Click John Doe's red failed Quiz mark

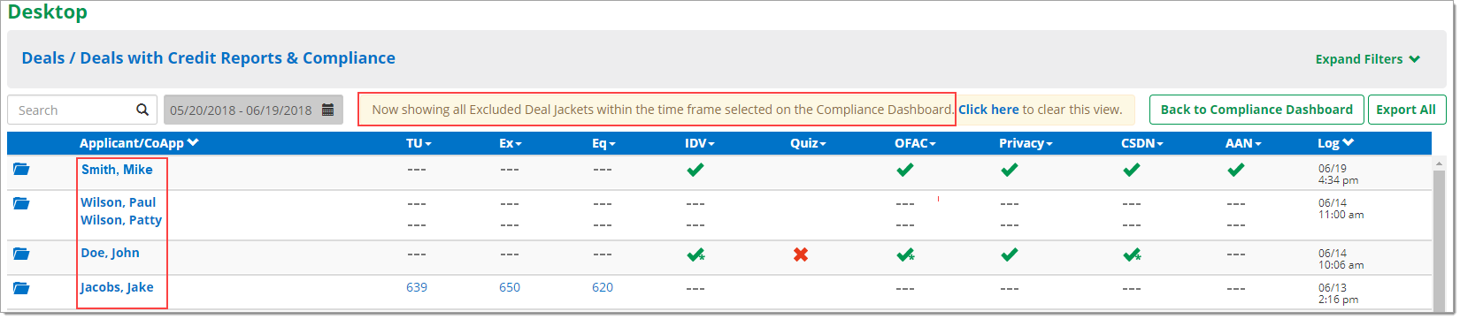click(x=801, y=254)
